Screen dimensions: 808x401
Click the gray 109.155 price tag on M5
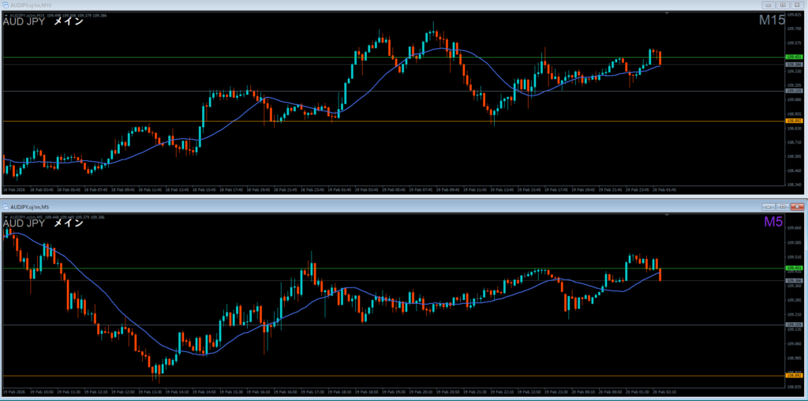coord(793,324)
